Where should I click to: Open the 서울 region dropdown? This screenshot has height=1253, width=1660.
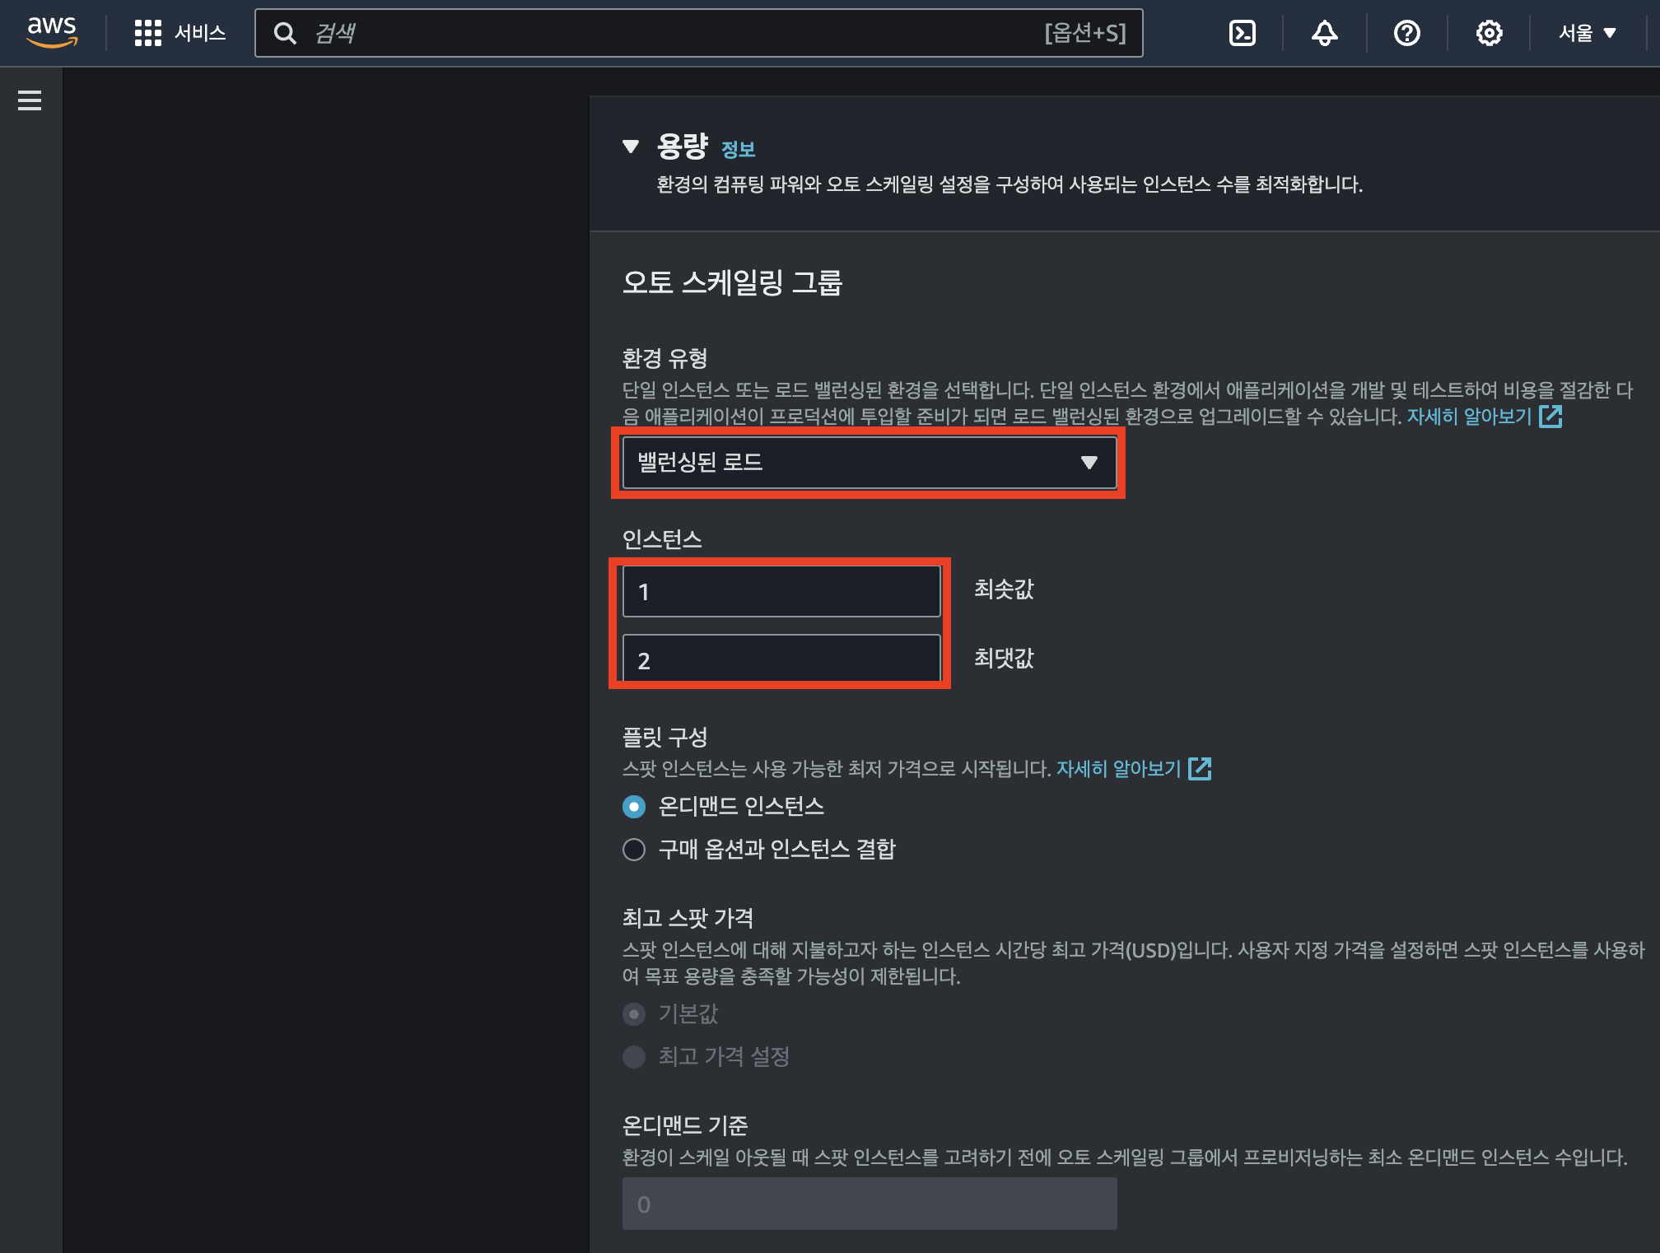[1588, 33]
